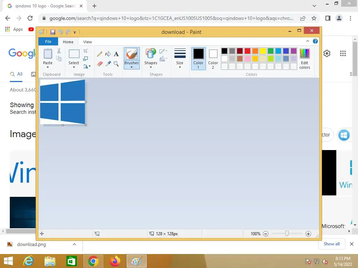Click zoom in plus button in status bar

click(x=308, y=233)
